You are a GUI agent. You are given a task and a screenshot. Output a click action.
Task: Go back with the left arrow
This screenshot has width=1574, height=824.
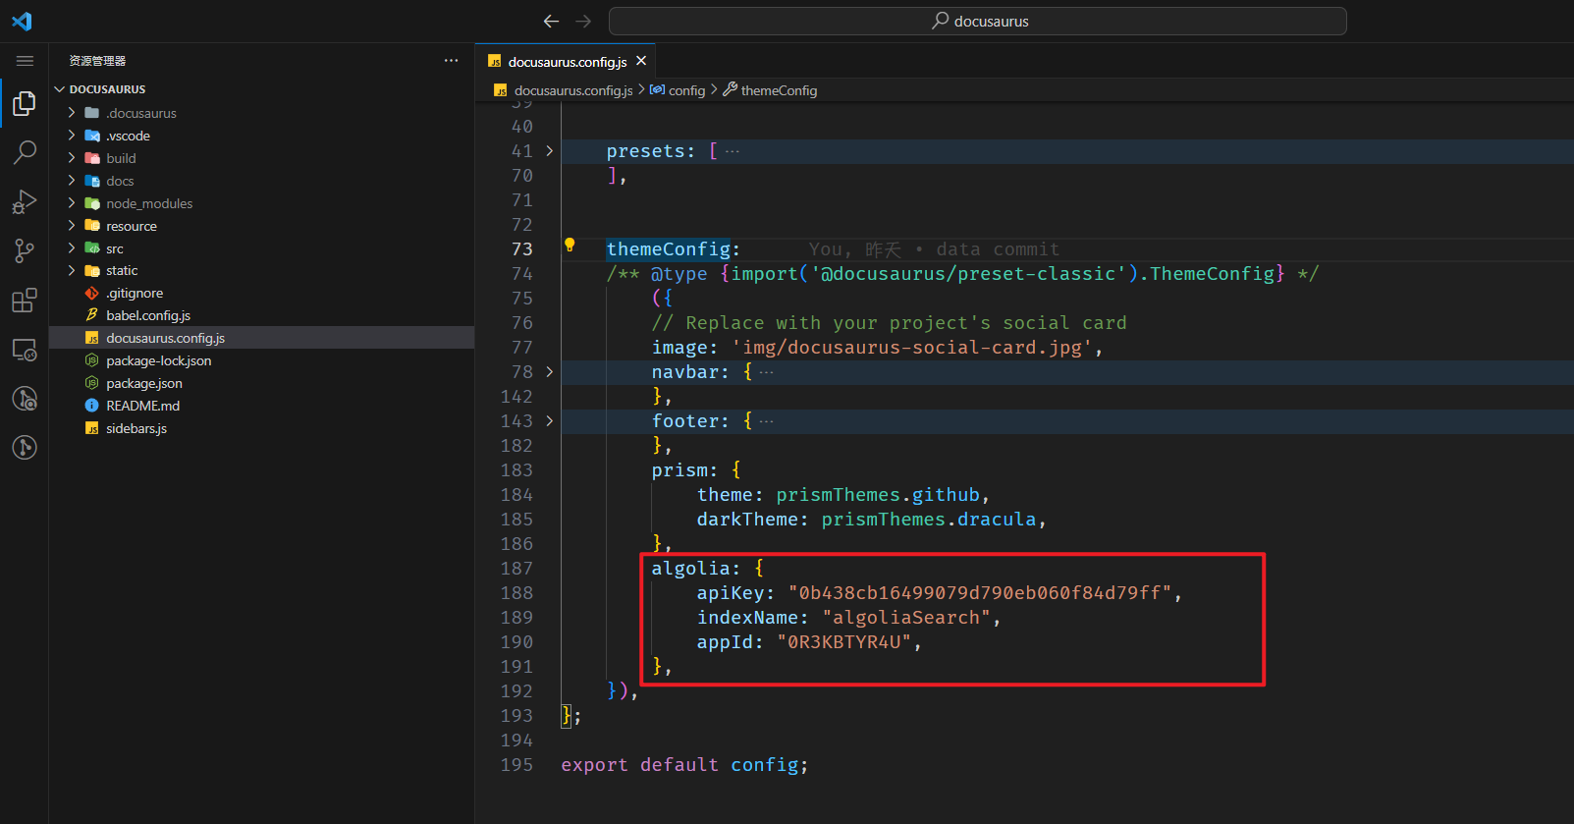pyautogui.click(x=551, y=21)
